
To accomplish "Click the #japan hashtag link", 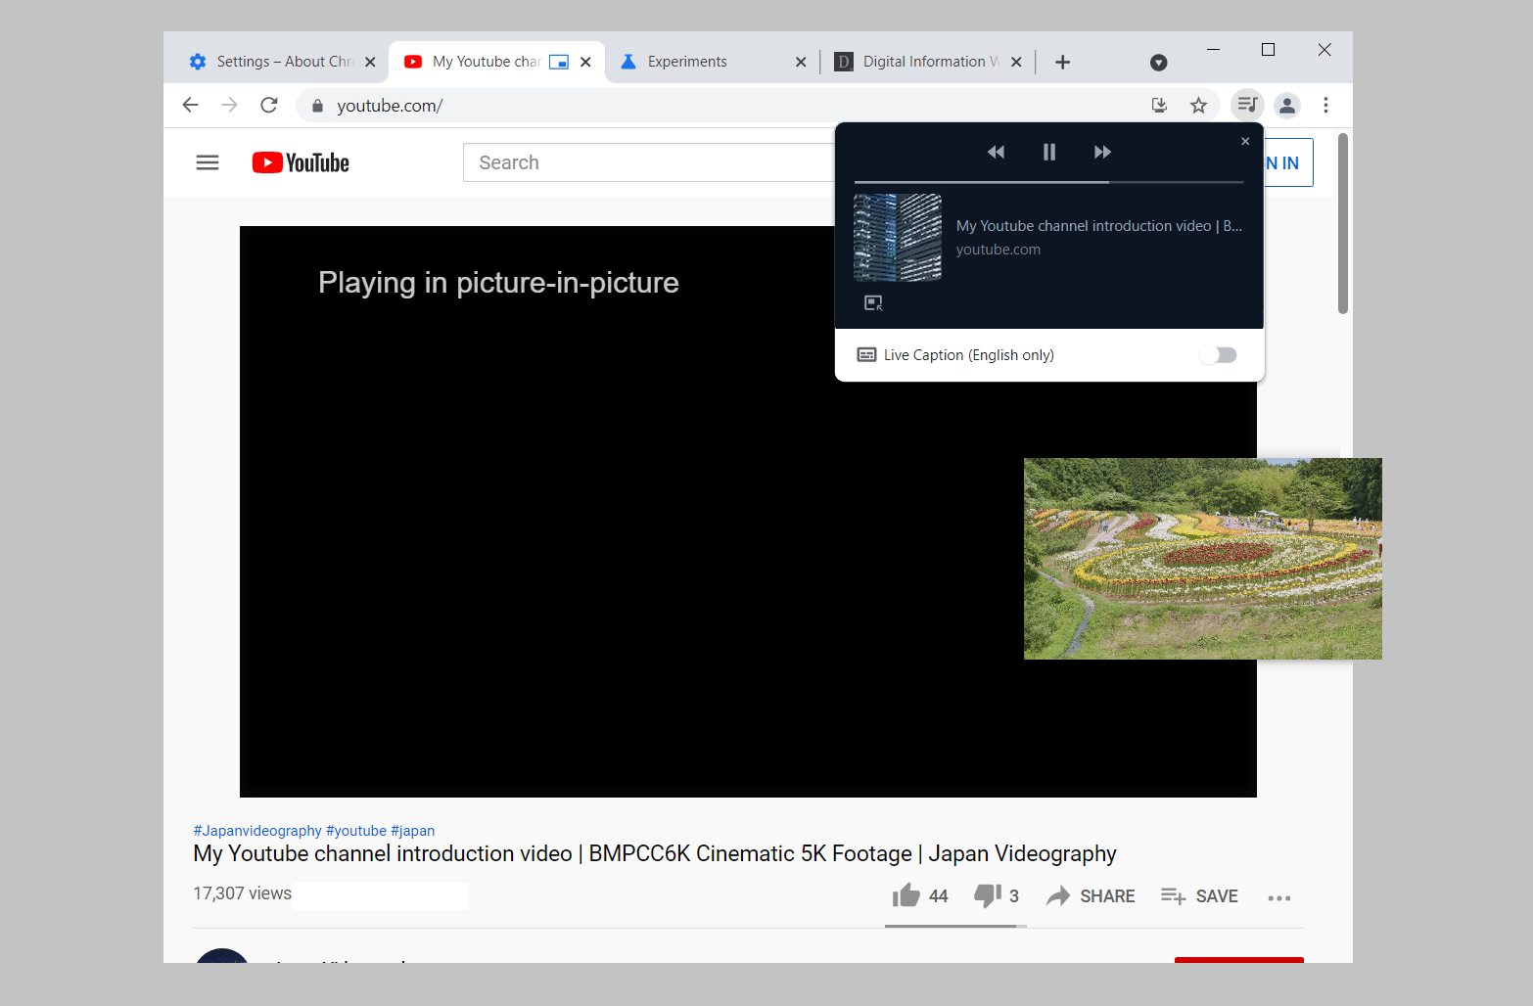I will click(412, 831).
